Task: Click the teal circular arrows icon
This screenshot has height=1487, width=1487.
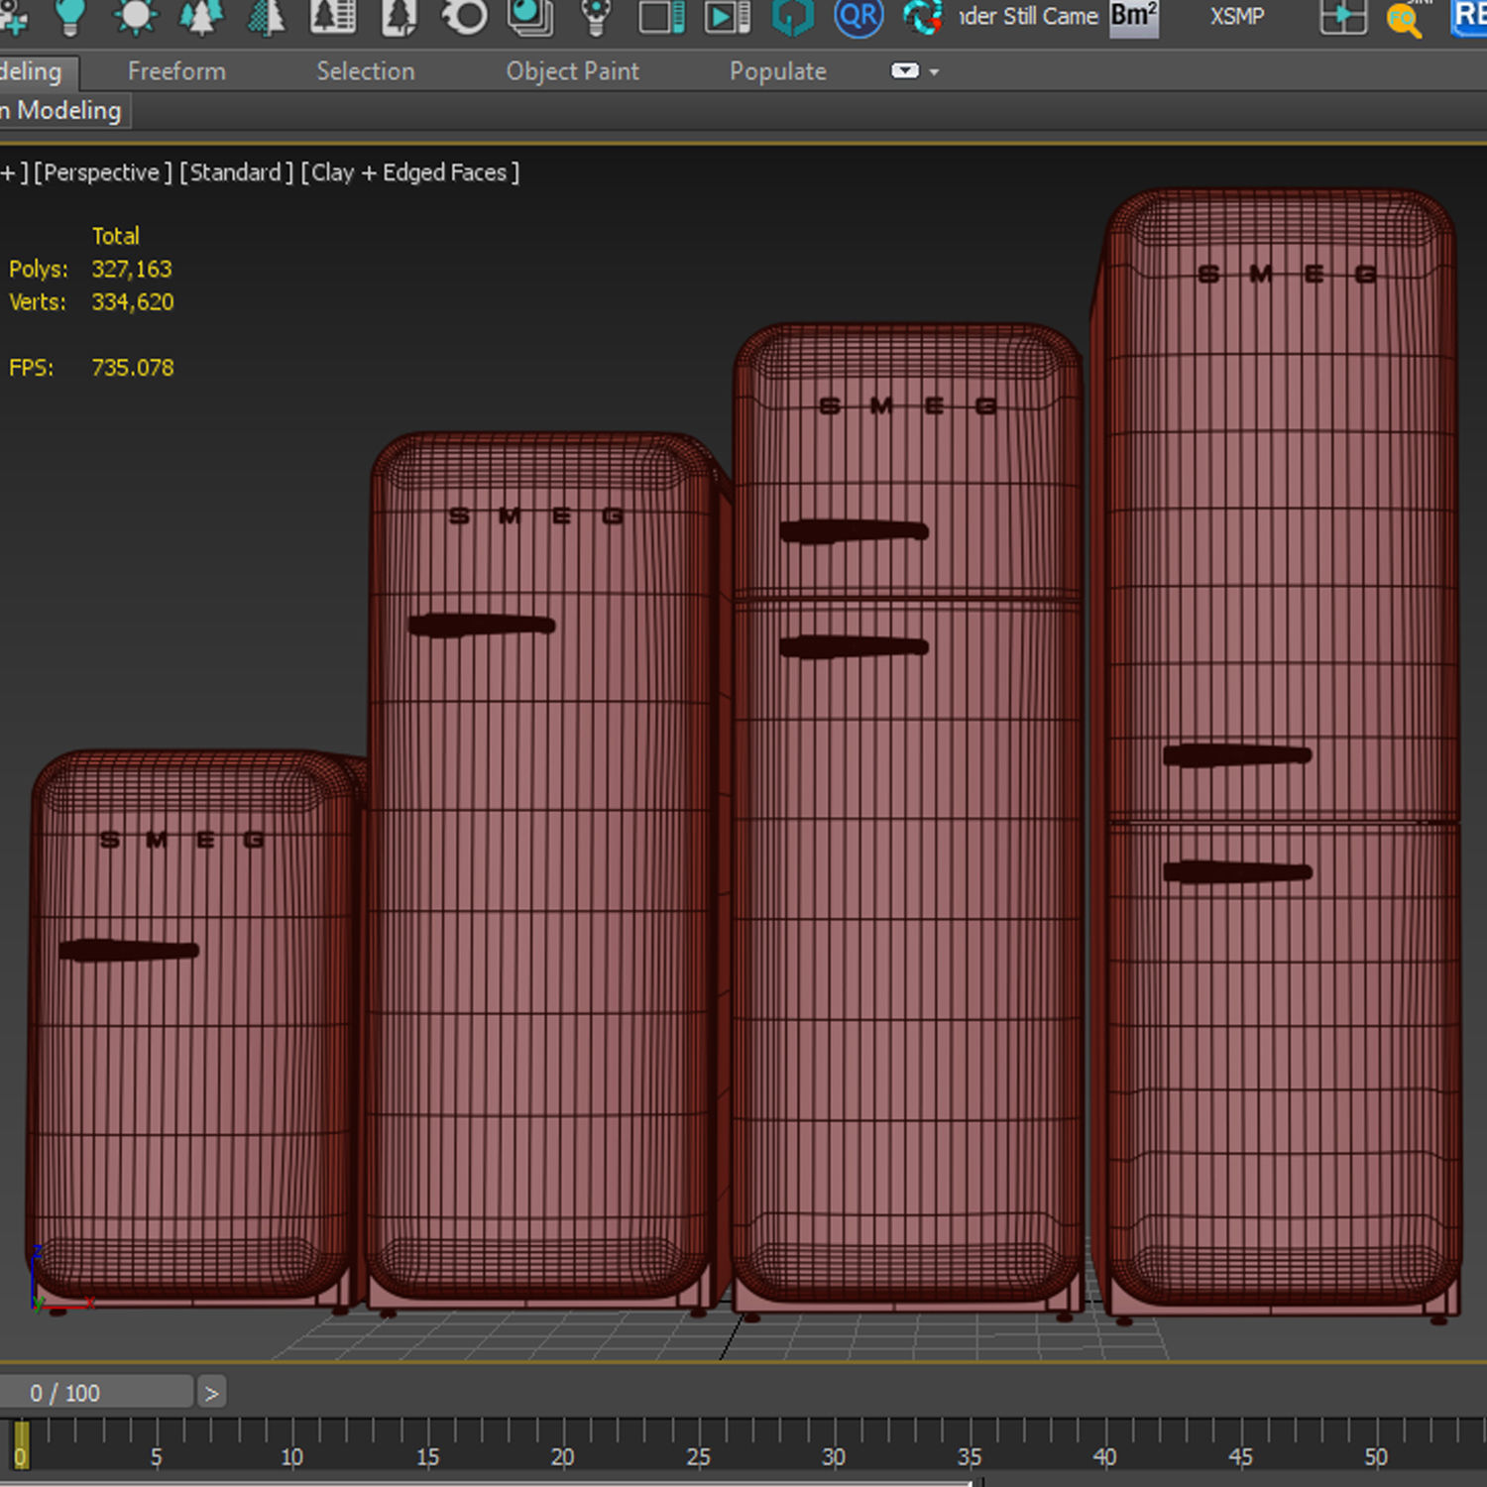Action: click(x=923, y=17)
